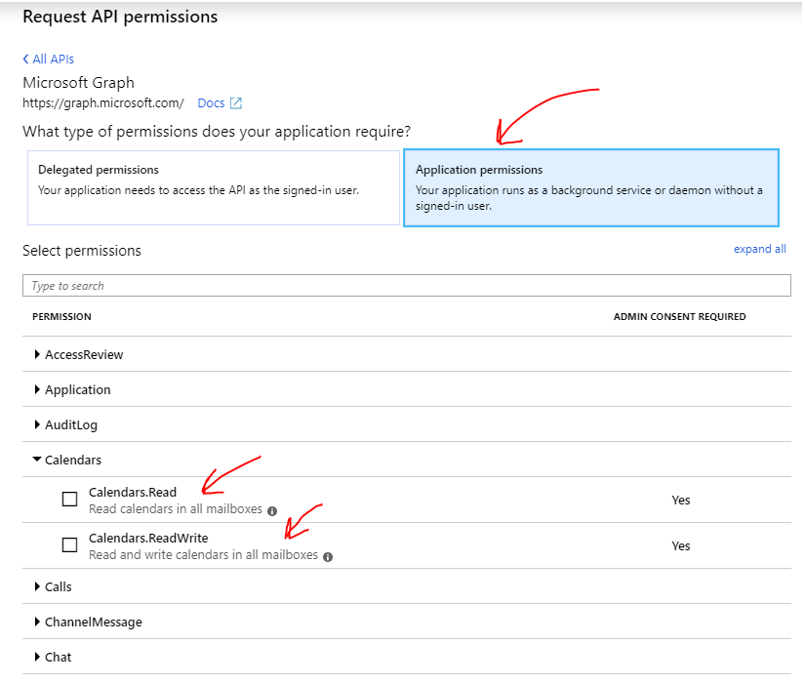Click info icon beside Read and write calendars
805x683 pixels.
tap(328, 557)
